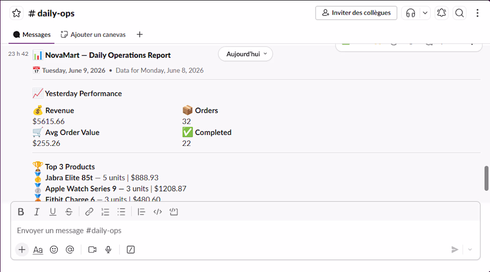Open attachments plus button in composer

click(22, 249)
